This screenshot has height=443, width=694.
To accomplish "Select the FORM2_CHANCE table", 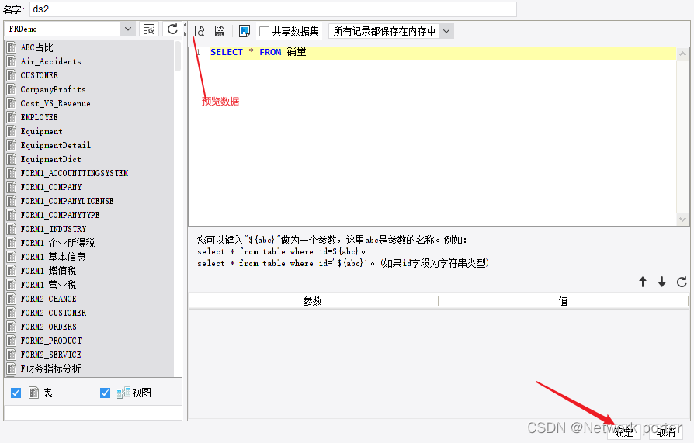I will pyautogui.click(x=49, y=299).
